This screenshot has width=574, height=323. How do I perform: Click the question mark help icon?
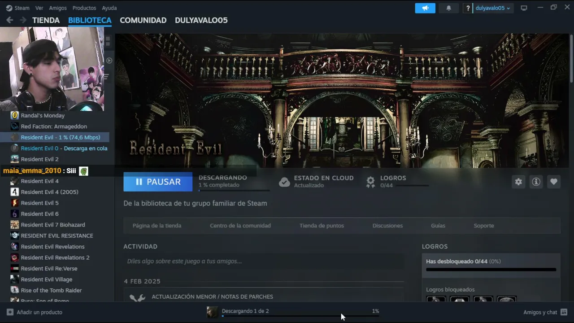468,8
